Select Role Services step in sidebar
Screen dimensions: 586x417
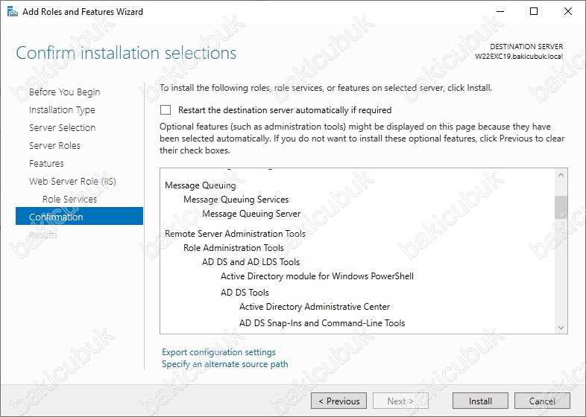pos(69,200)
